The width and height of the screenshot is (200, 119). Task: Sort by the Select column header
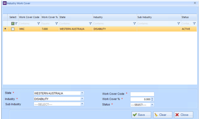coord(13,17)
